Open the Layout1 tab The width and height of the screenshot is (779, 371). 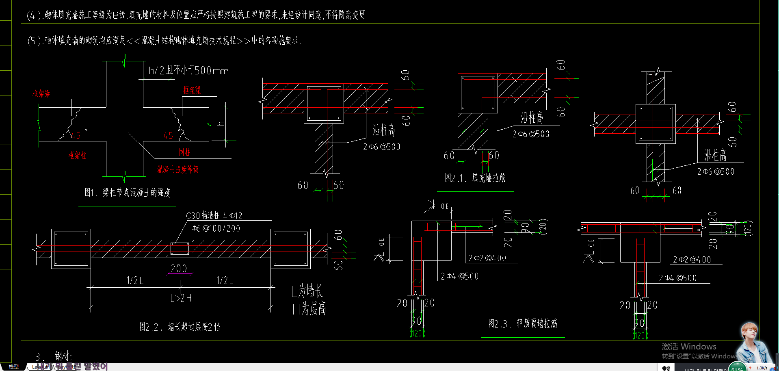(x=40, y=367)
